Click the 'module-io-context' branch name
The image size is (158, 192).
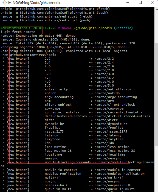coord(61,170)
